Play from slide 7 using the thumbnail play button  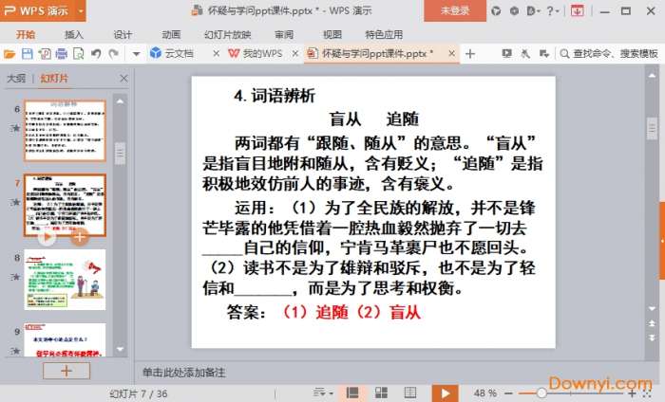tap(47, 237)
